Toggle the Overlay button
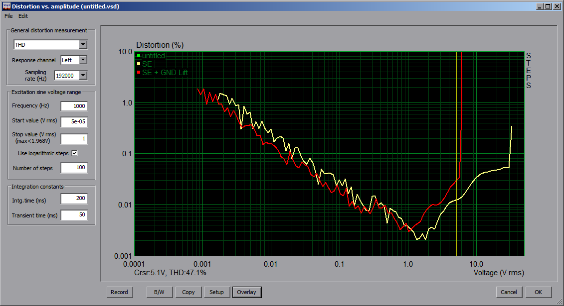The width and height of the screenshot is (564, 306). click(246, 292)
